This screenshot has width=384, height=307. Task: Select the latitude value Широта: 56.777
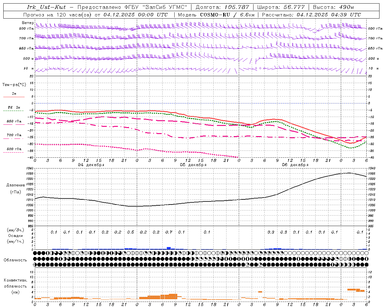(281, 7)
